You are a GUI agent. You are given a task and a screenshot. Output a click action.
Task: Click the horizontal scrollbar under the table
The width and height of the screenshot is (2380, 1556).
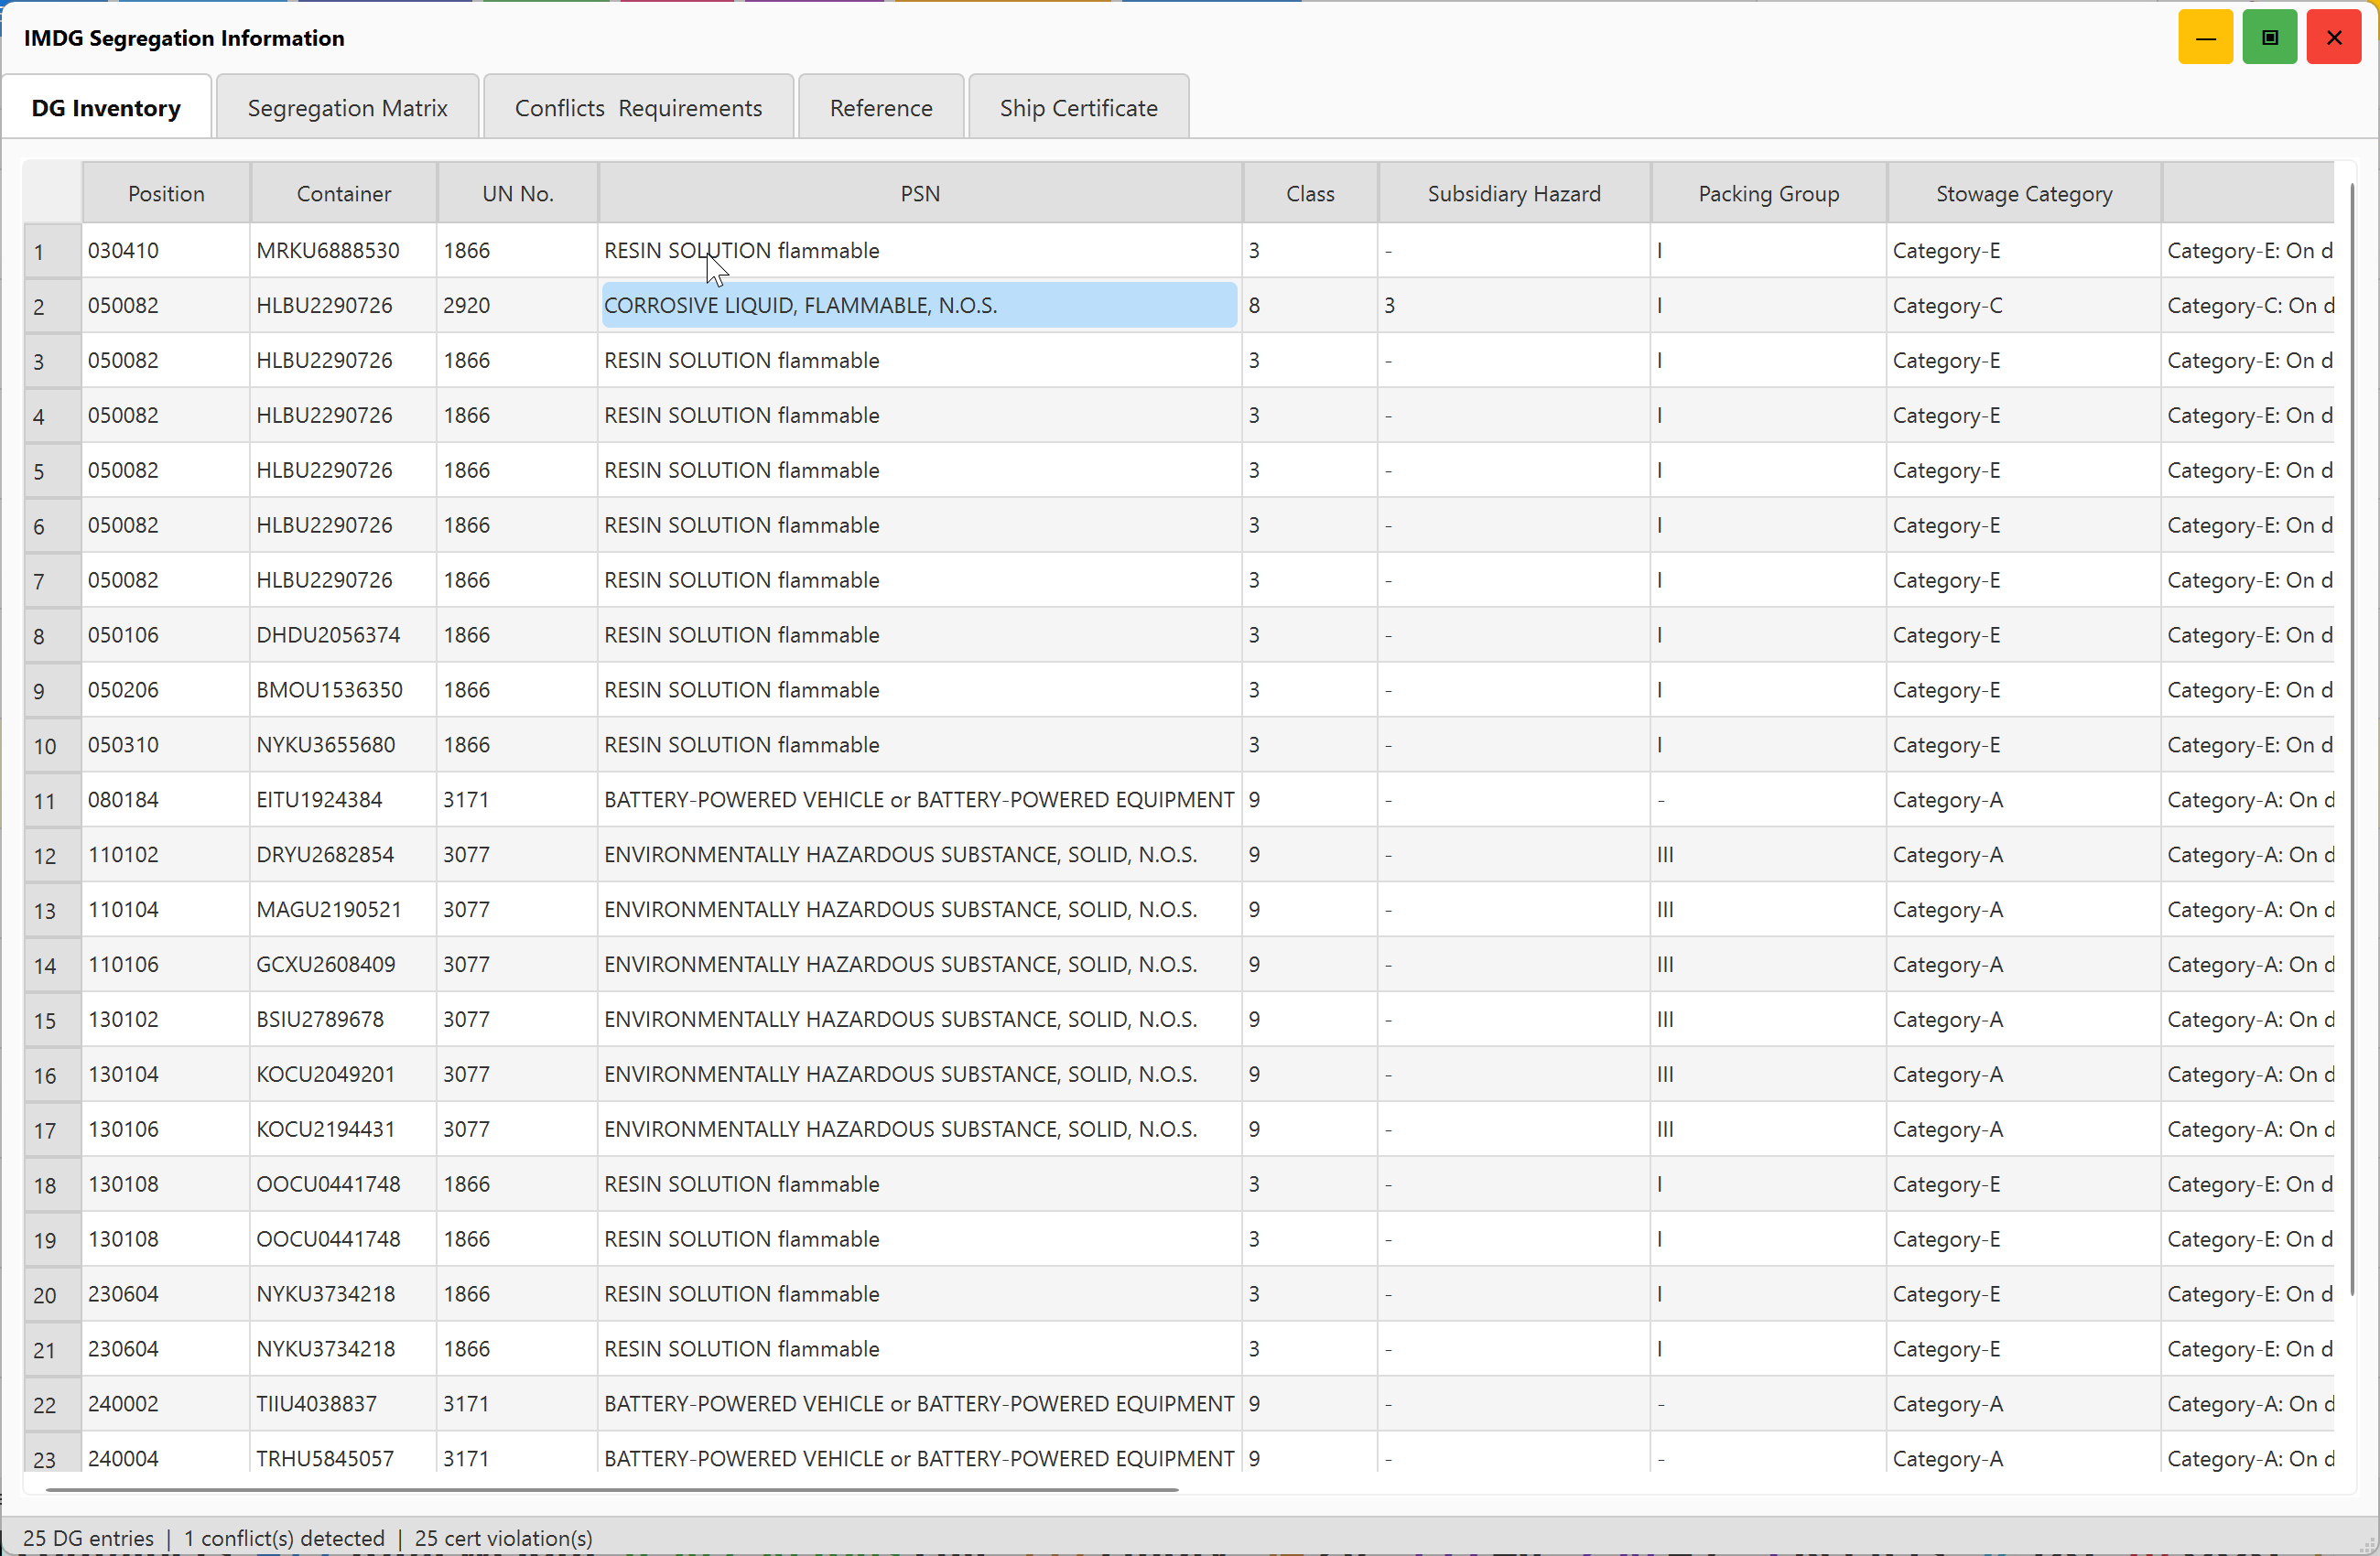click(612, 1489)
